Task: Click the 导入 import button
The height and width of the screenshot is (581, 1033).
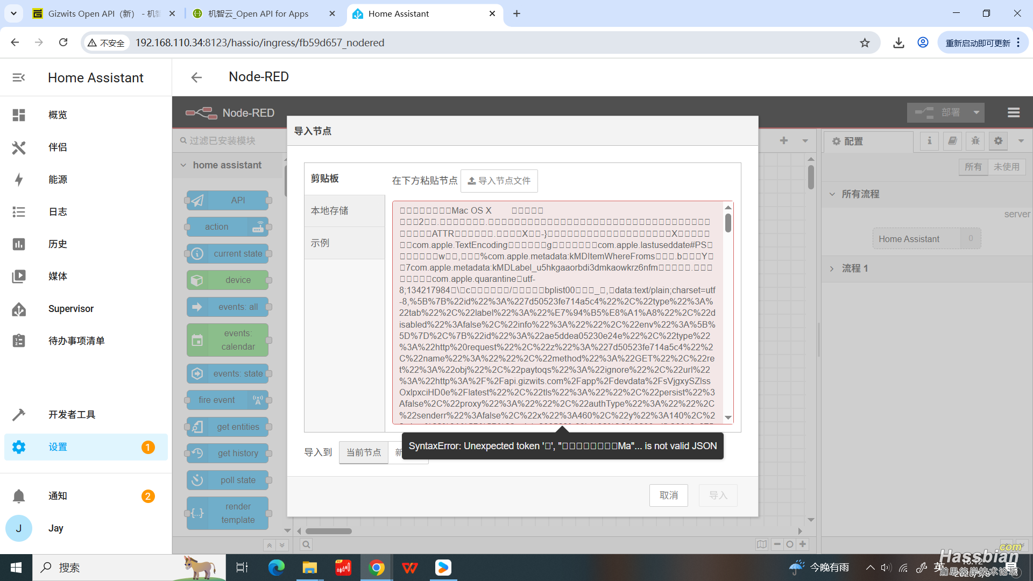Action: click(718, 495)
